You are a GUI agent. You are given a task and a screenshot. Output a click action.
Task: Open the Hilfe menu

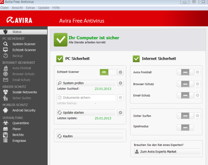(56, 8)
